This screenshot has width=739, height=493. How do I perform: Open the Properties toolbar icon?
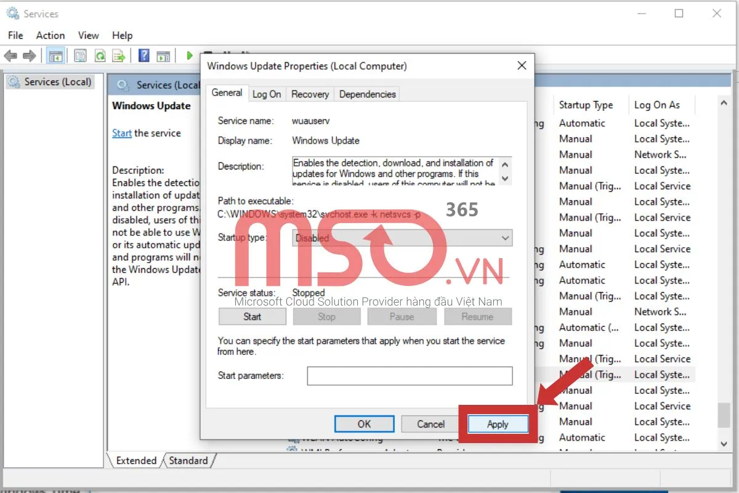coord(80,56)
